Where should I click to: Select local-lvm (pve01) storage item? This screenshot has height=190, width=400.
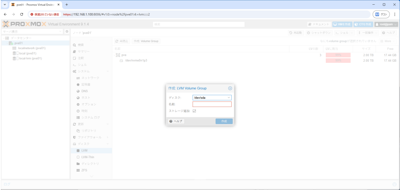point(30,58)
